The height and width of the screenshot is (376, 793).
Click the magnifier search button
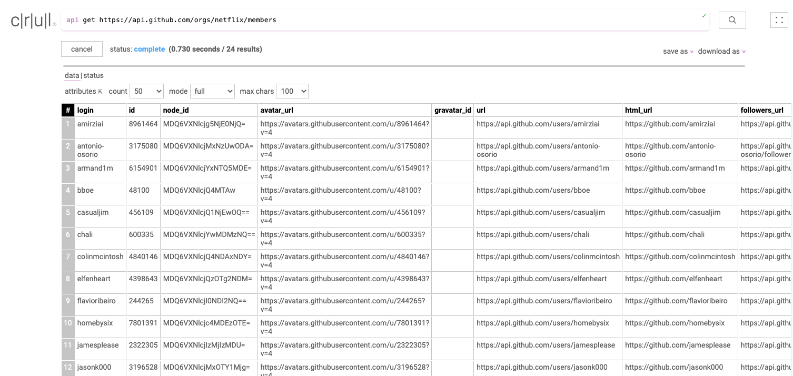pos(732,20)
